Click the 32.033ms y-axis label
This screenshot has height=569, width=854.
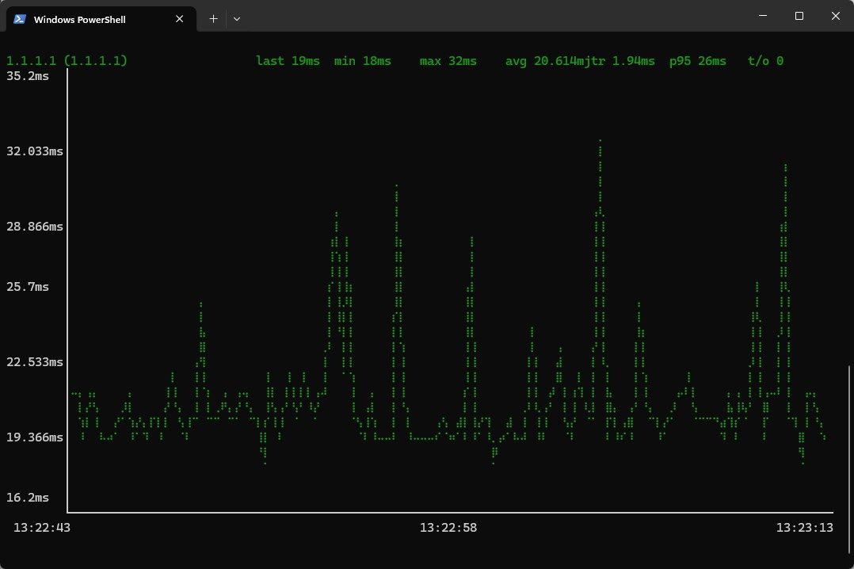[35, 151]
